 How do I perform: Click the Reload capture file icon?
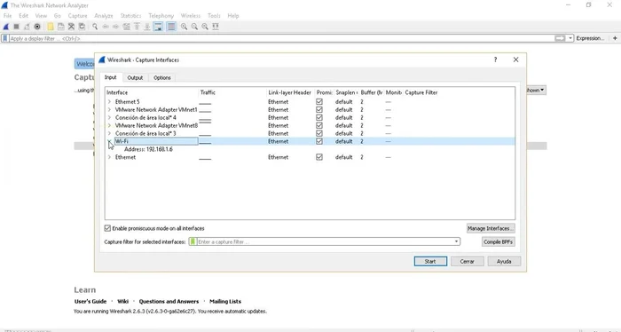point(82,27)
